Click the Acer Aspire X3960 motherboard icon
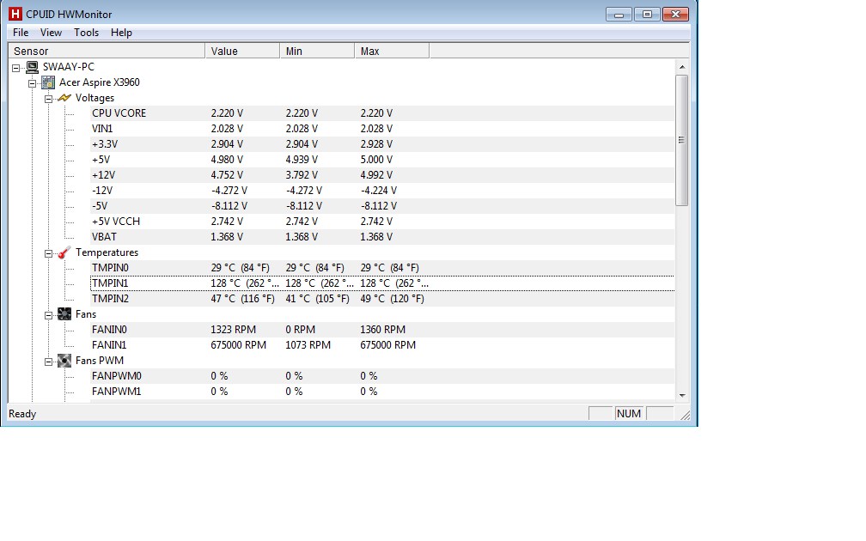The width and height of the screenshot is (866, 541). tap(49, 82)
